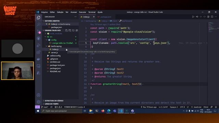Open the Source Control view
This screenshot has height=123, width=219.
[x=39, y=31]
